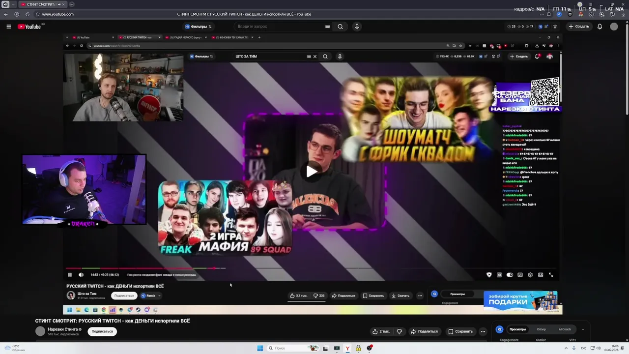Viewport: 629px width, 354px height.
Task: Open the inner video more options ellipsis
Action: 420,295
